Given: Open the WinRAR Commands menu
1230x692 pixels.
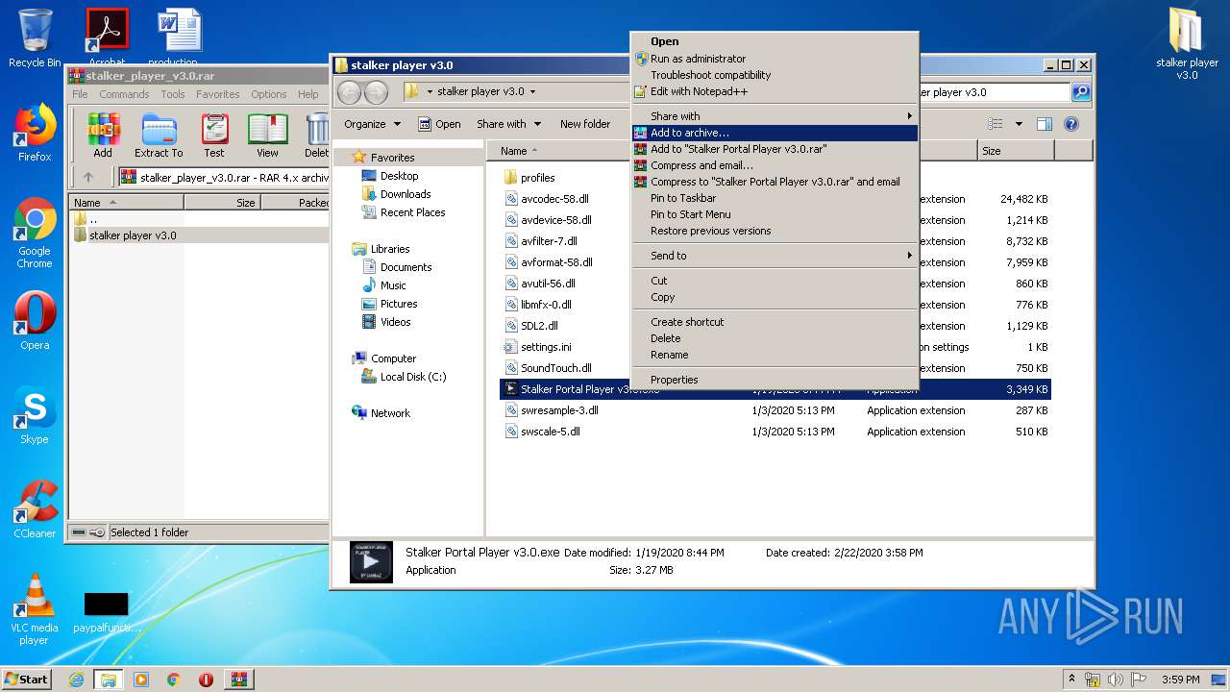Looking at the screenshot, I should 124,94.
